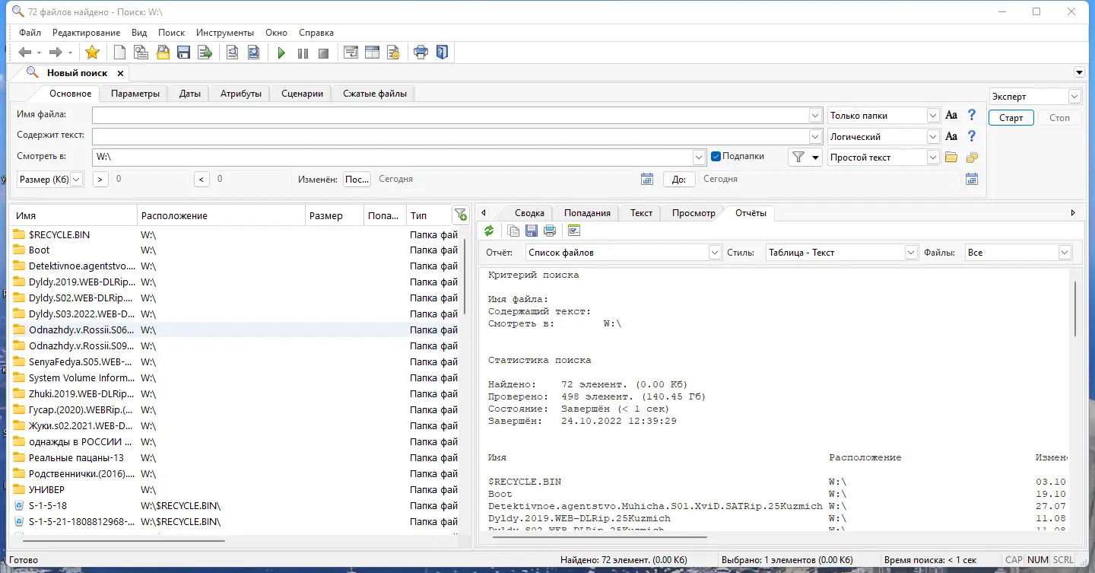Open the Инструменты menu
Viewport: 1095px width, 573px height.
(x=225, y=33)
